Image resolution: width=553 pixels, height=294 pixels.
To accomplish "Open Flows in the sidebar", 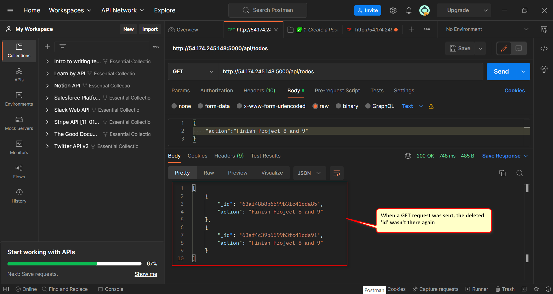I will point(19,172).
